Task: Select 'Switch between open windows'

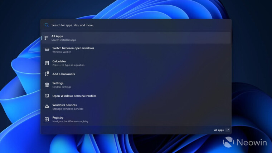Action: coord(136,50)
